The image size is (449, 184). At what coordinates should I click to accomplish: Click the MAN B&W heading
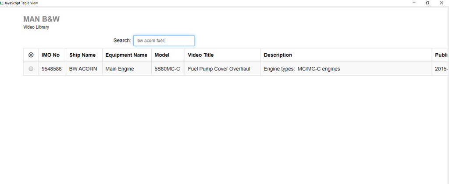pos(42,19)
